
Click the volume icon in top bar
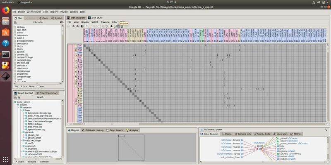tap(319, 2)
